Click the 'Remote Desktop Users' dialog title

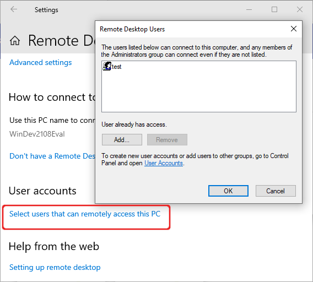(132, 29)
